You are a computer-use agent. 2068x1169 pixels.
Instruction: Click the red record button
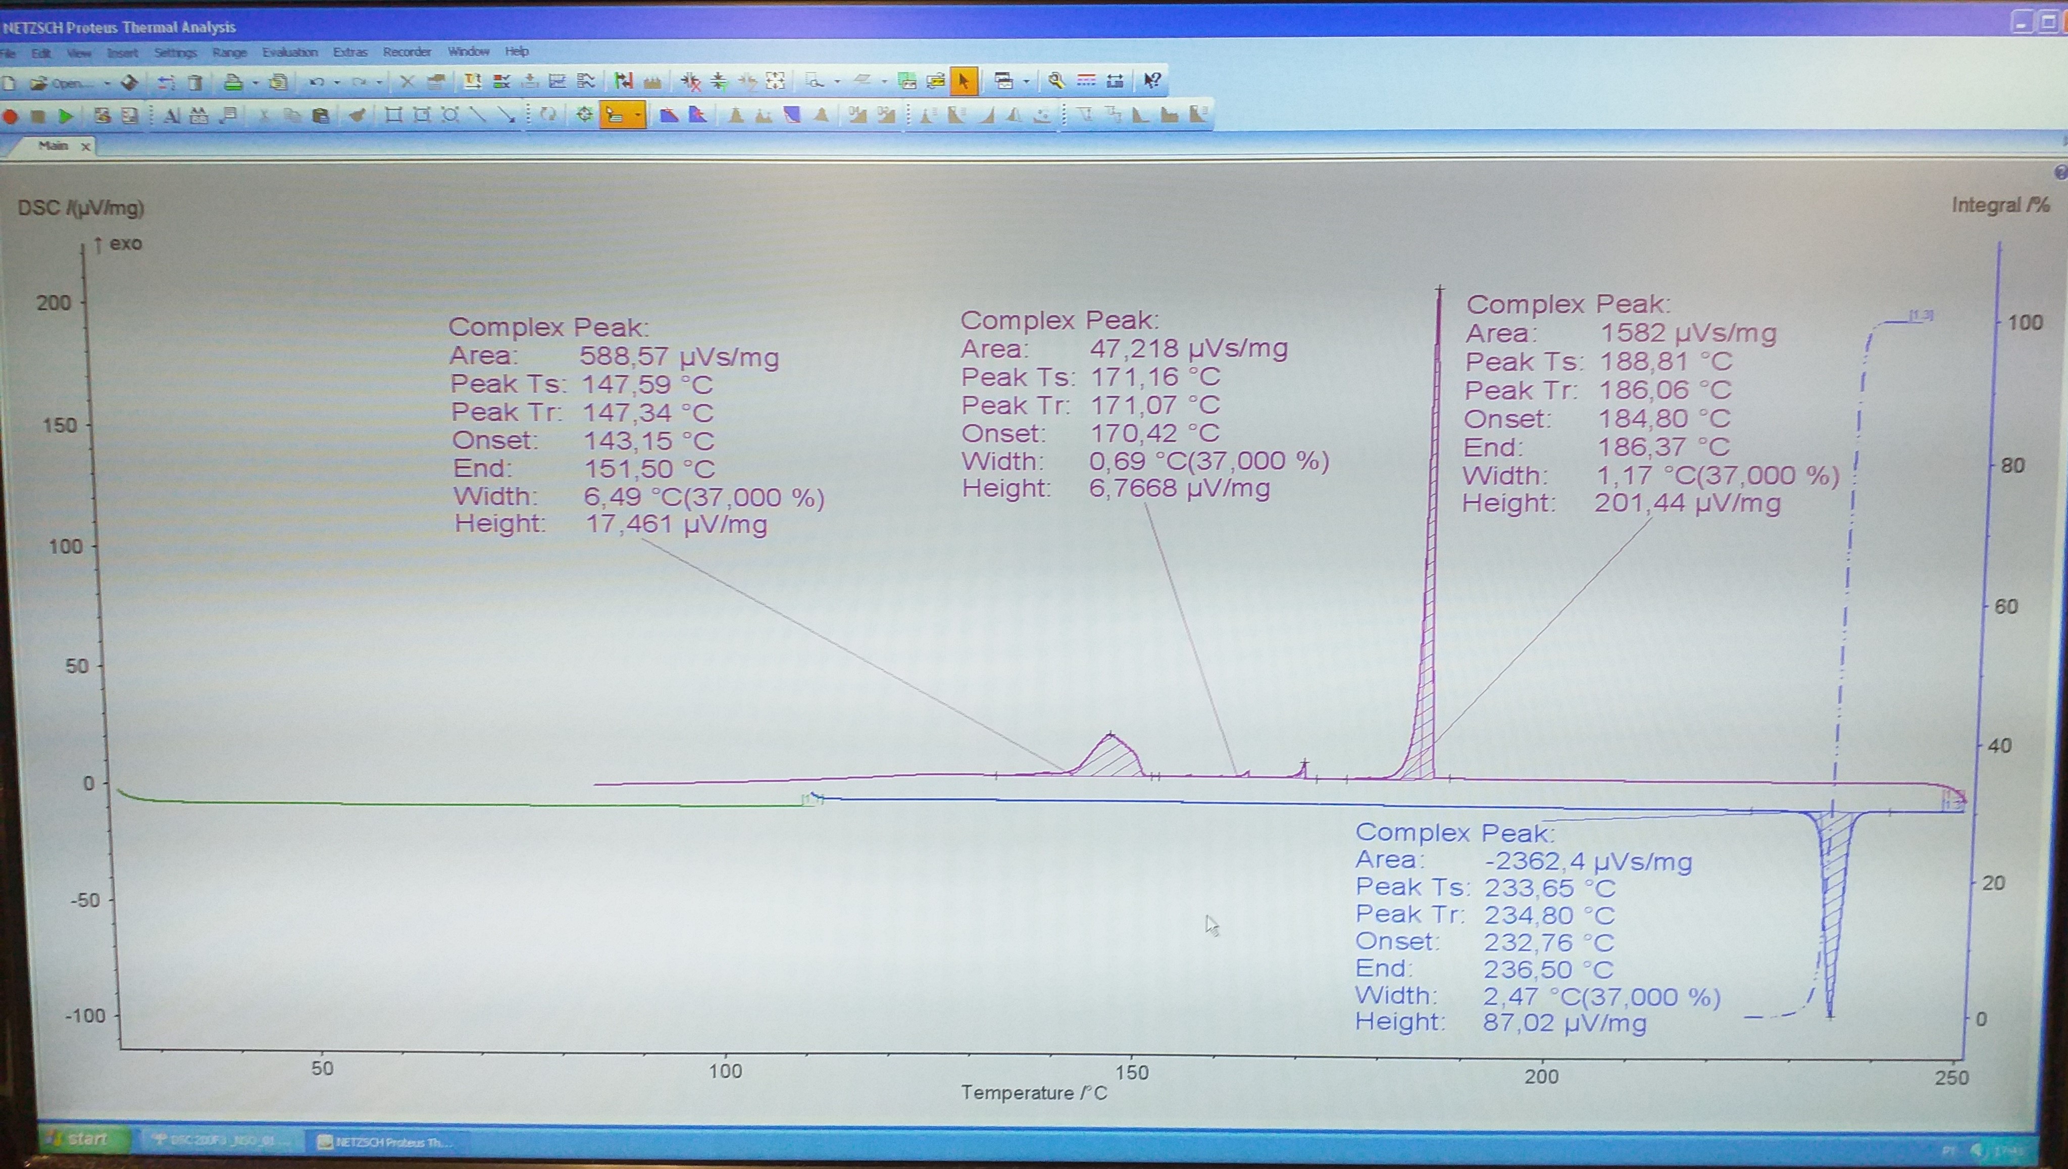10,117
